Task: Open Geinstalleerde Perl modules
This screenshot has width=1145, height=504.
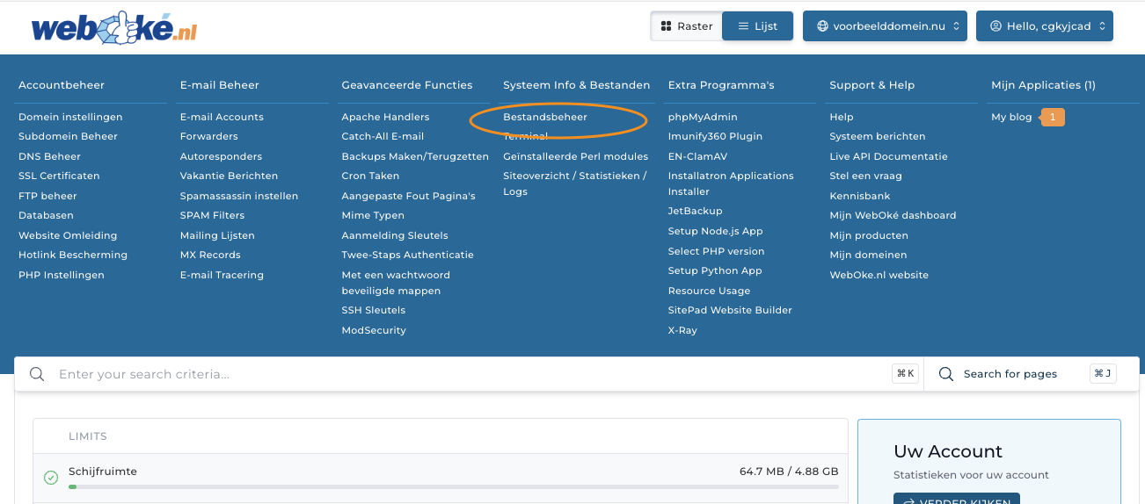Action: point(576,156)
